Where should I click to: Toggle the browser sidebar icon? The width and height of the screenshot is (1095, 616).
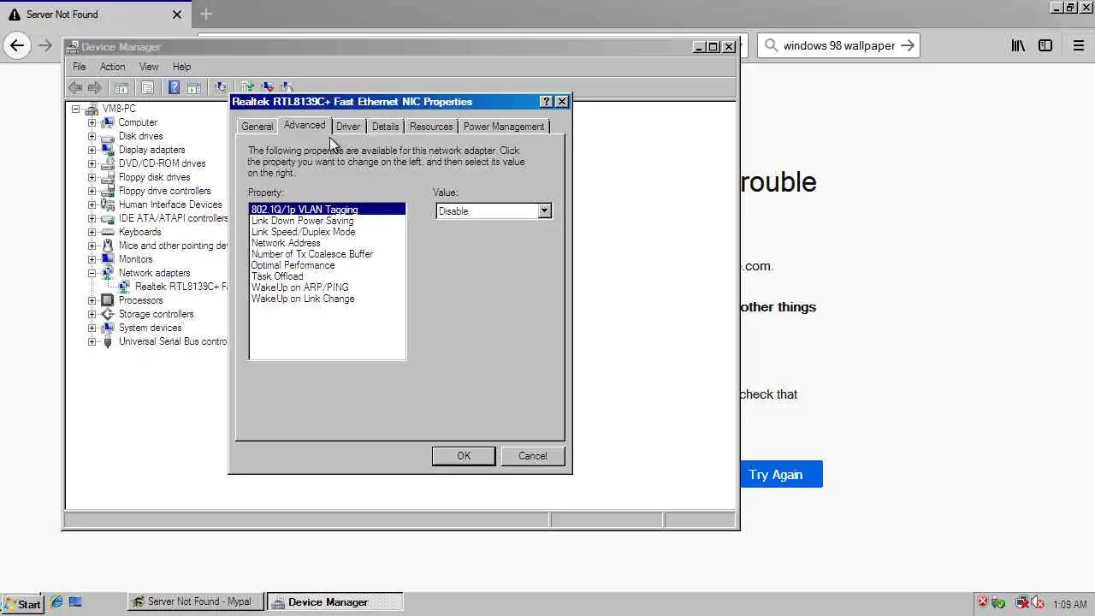tap(1045, 45)
